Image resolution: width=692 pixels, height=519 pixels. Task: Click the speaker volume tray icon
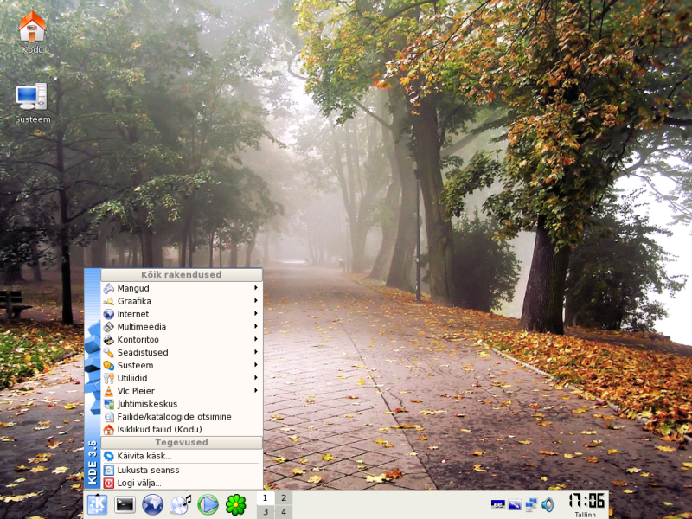[548, 504]
